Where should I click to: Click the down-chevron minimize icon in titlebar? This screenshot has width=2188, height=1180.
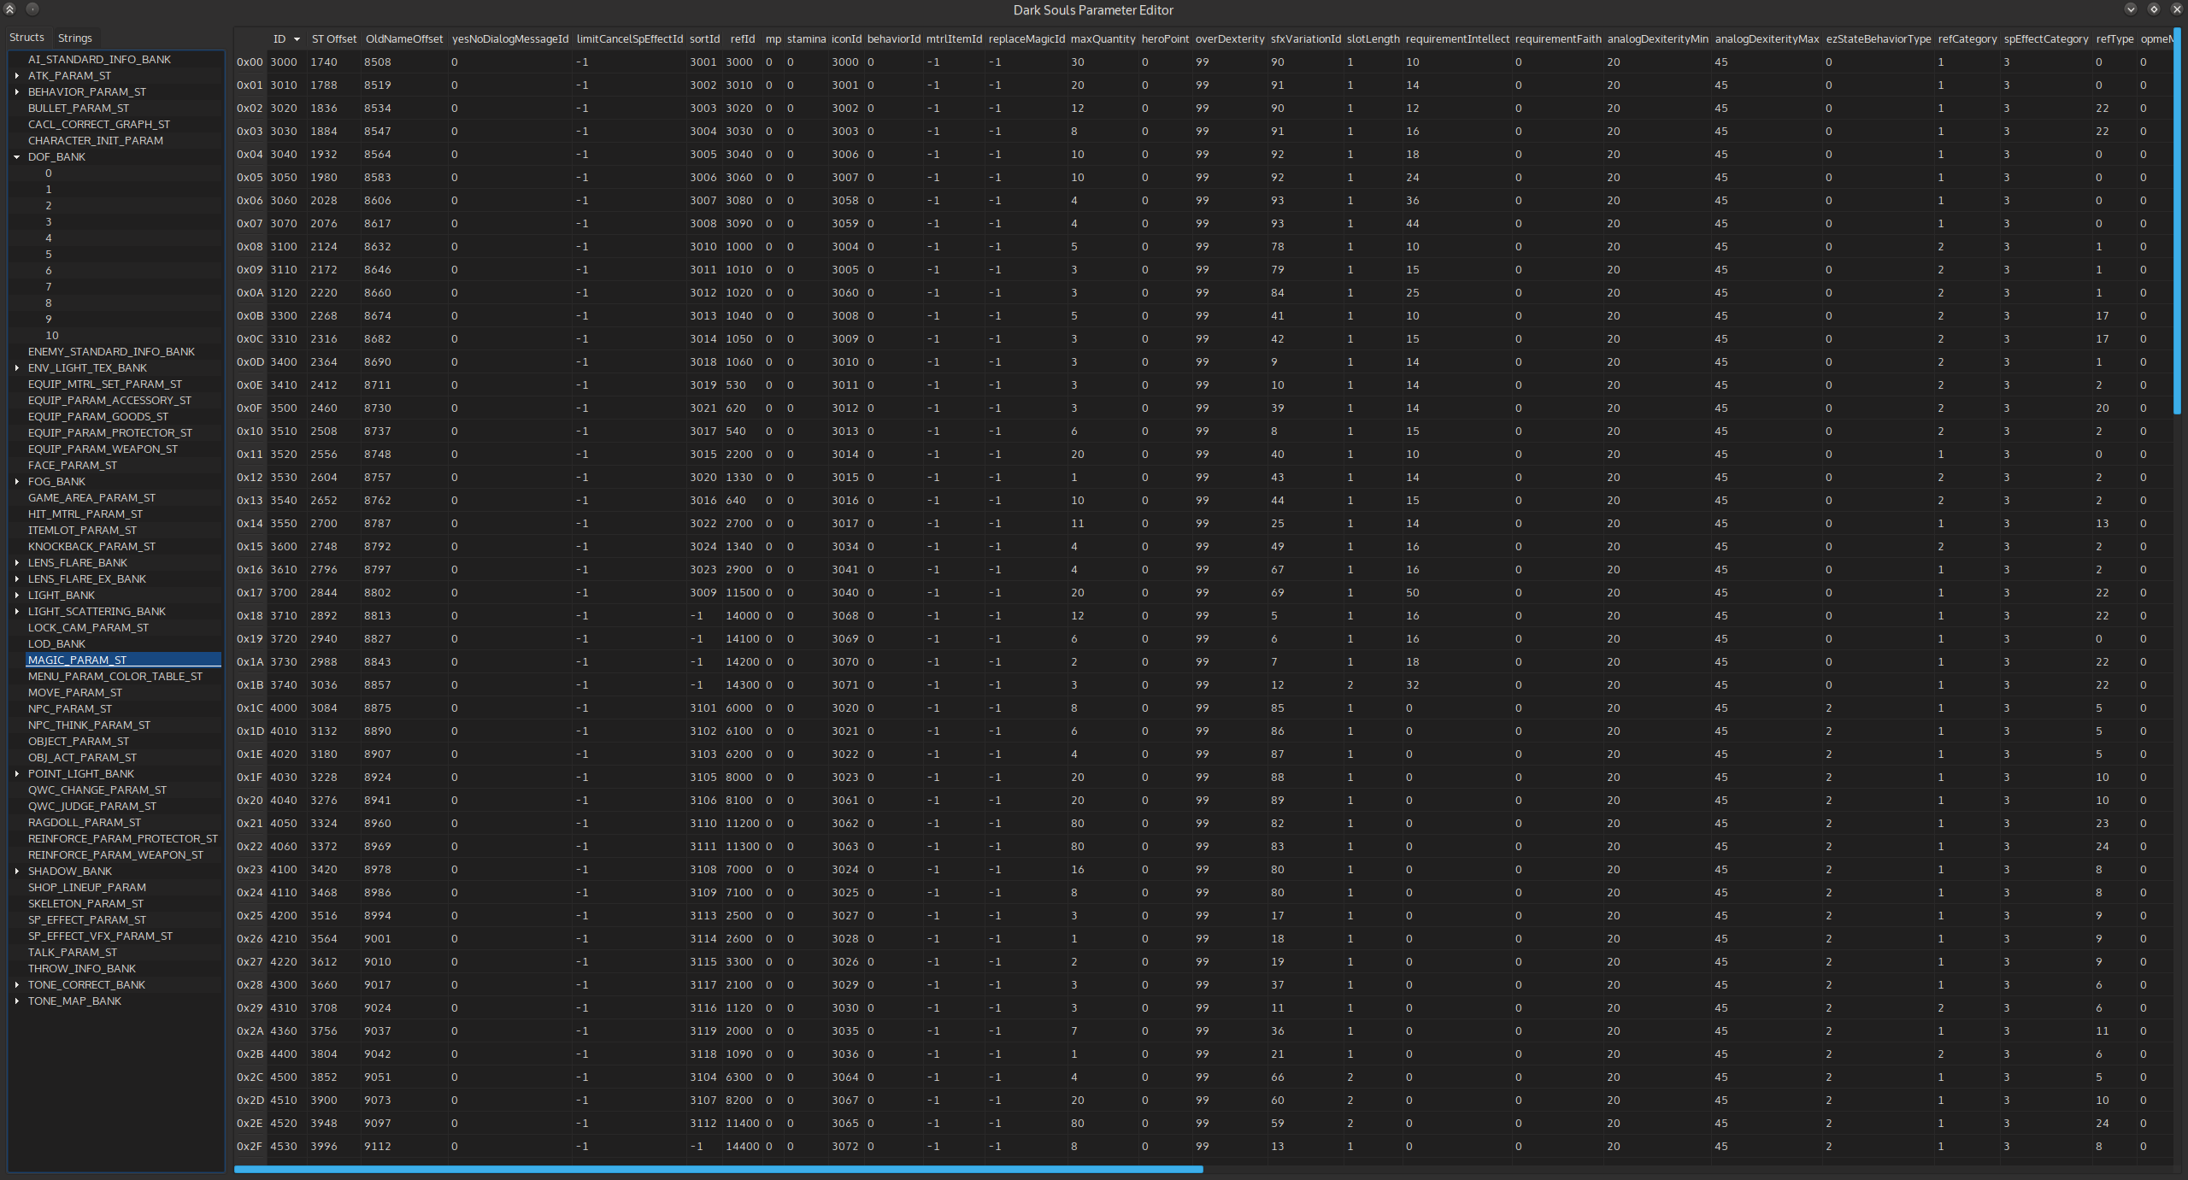(2131, 9)
